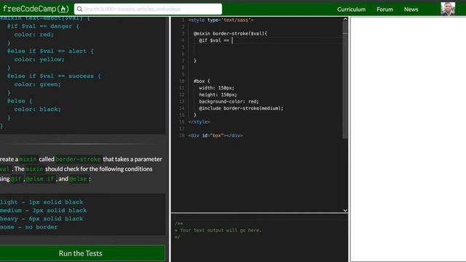Click the '@include border-stroke(medium);' line

pyautogui.click(x=241, y=108)
